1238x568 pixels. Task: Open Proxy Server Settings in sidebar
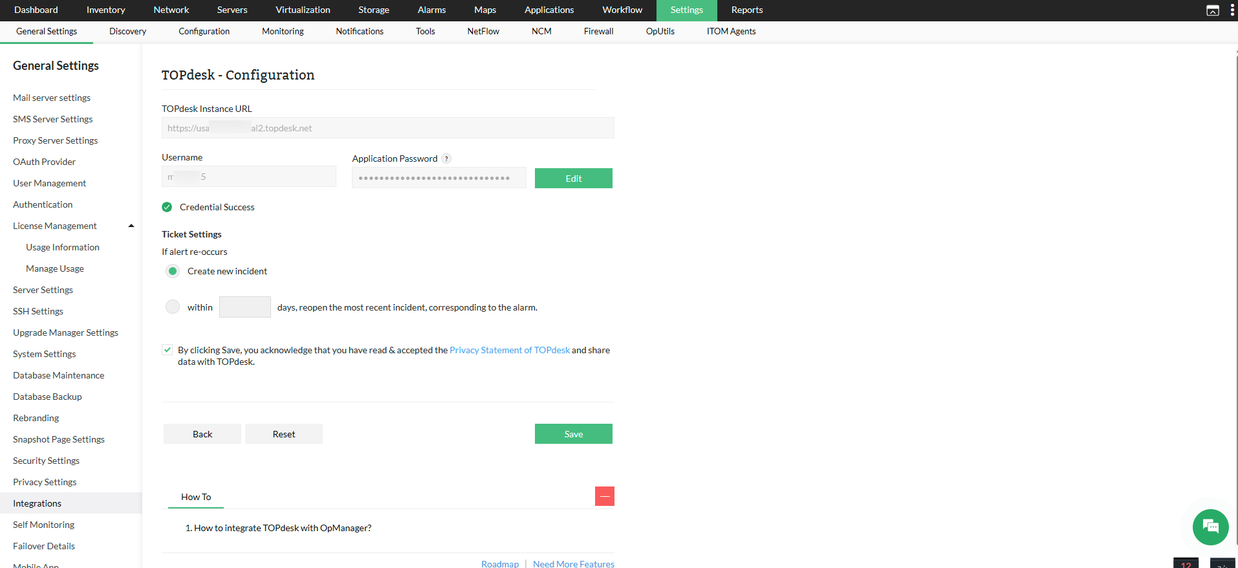click(56, 140)
